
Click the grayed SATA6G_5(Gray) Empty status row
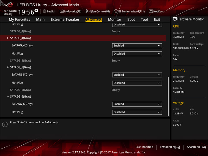83,60
